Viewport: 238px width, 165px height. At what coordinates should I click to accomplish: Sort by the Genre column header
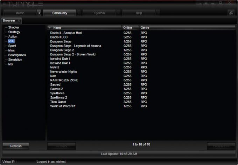click(x=187, y=28)
